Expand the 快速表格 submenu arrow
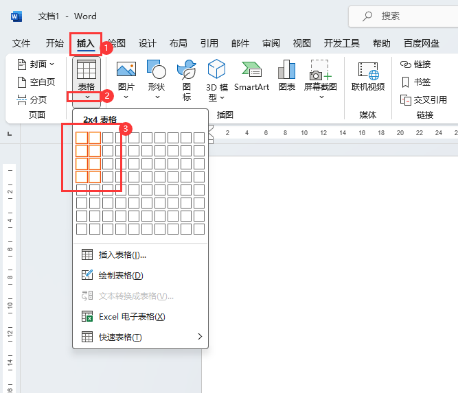The width and height of the screenshot is (458, 393). pos(200,337)
